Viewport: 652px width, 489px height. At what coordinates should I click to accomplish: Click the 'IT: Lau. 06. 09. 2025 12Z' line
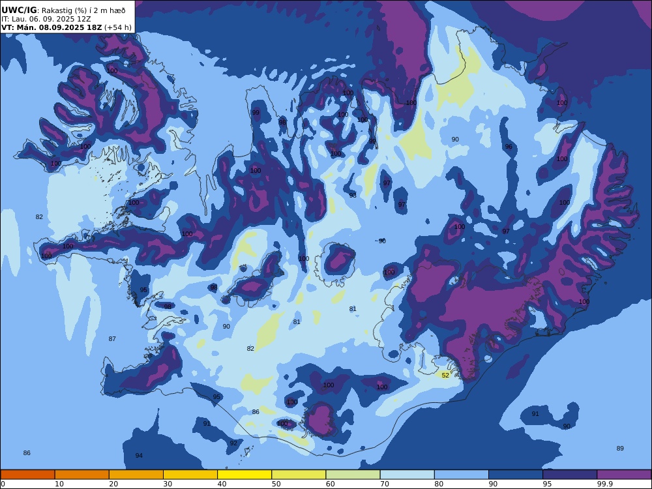click(46, 19)
